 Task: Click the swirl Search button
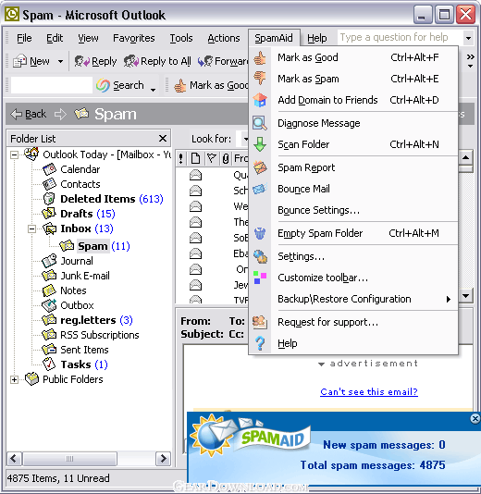click(x=120, y=85)
